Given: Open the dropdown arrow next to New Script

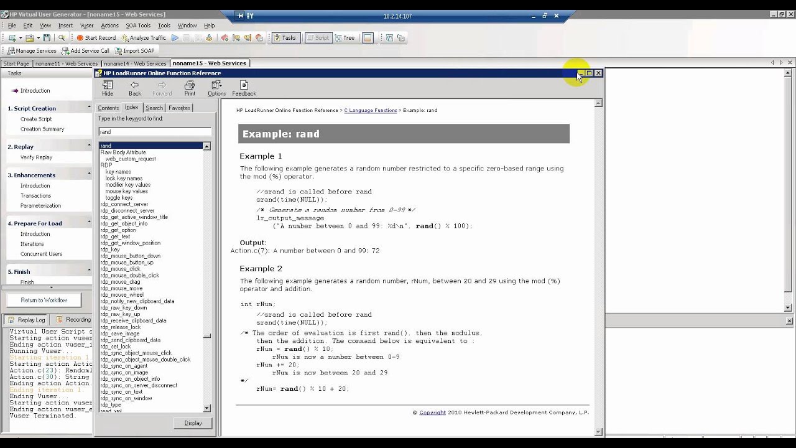Looking at the screenshot, I should tap(21, 38).
